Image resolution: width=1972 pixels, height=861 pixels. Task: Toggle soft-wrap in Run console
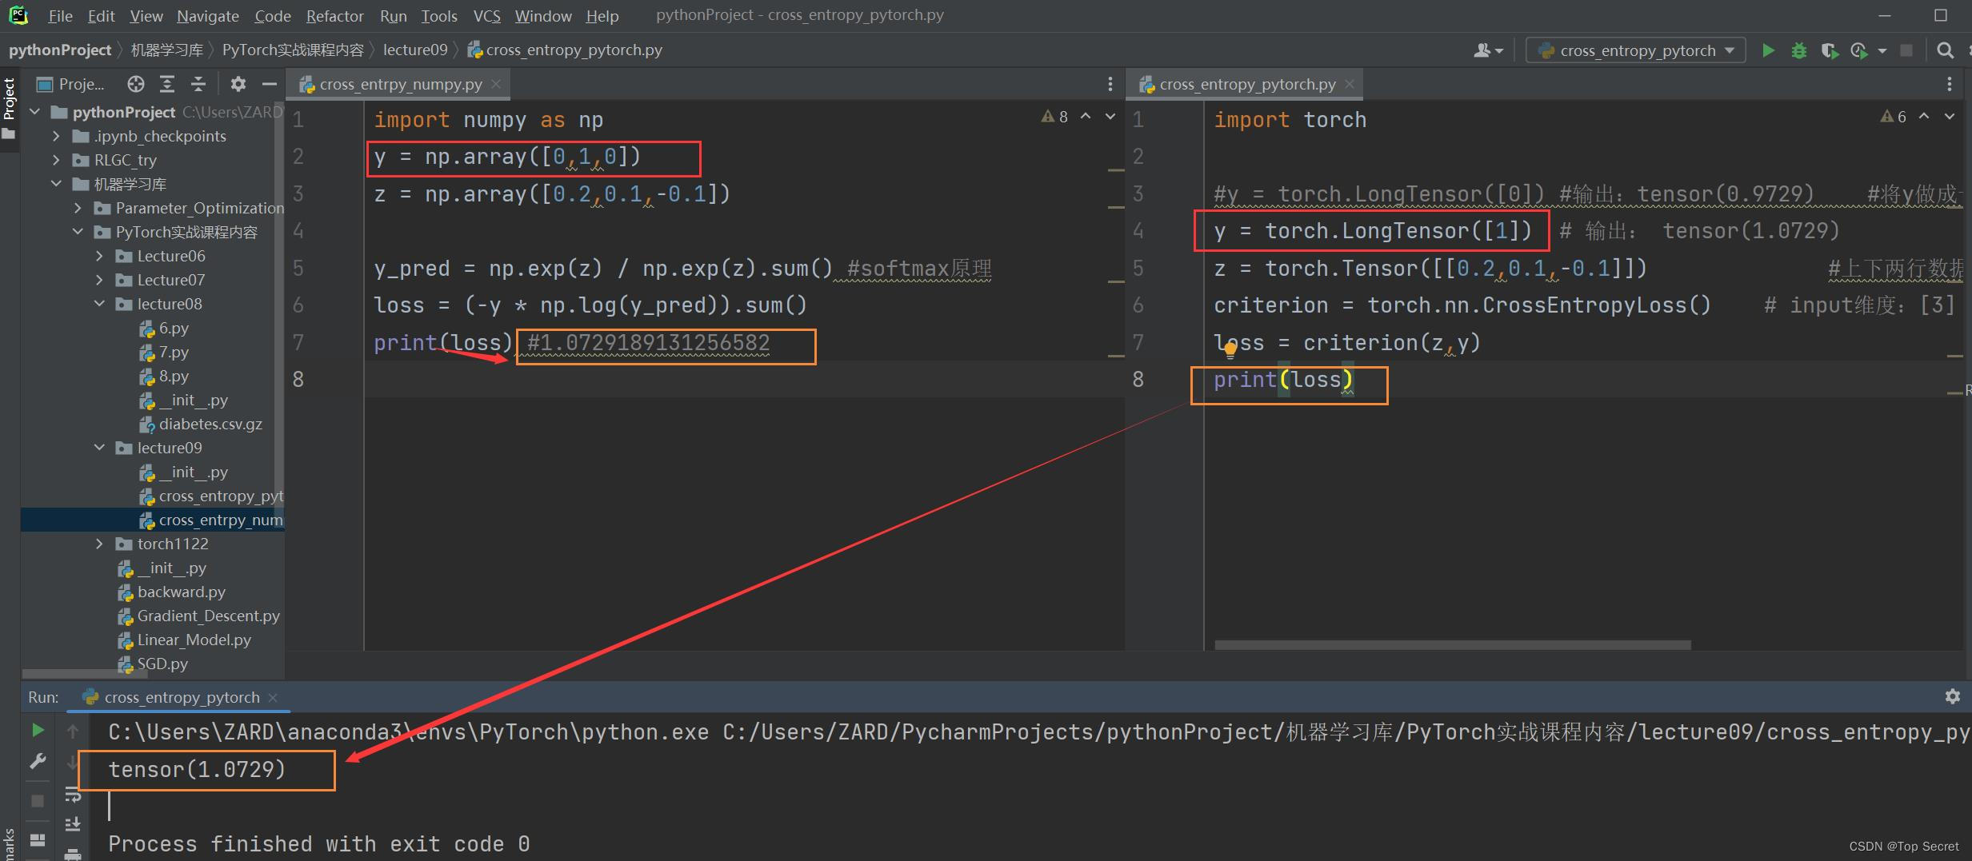click(73, 795)
